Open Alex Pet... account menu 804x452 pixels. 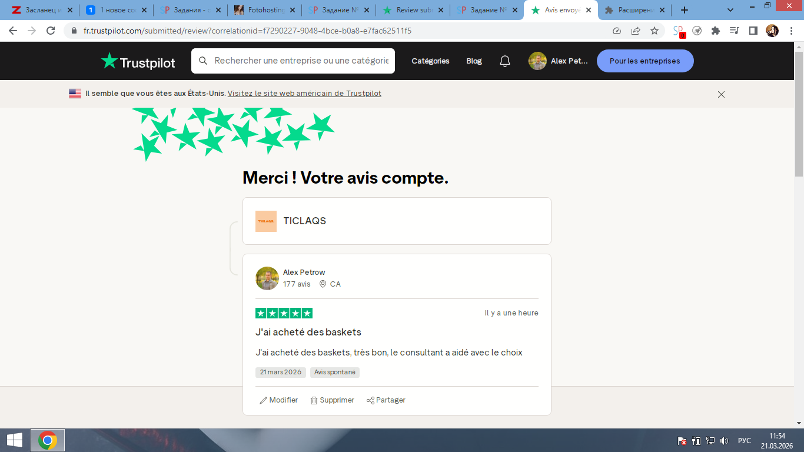(x=559, y=61)
